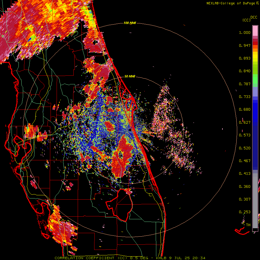260x260 pixels.
Task: Click the 1.000 scale value
Action: tap(245, 32)
